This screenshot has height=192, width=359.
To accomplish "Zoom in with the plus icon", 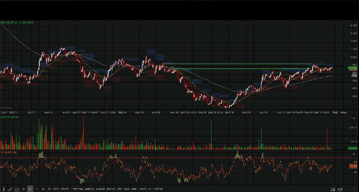I will (x=354, y=189).
